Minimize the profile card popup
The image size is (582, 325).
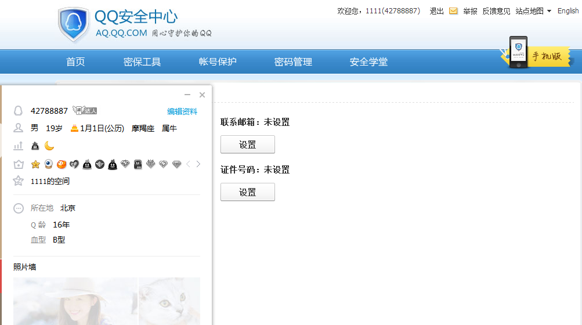pyautogui.click(x=187, y=95)
